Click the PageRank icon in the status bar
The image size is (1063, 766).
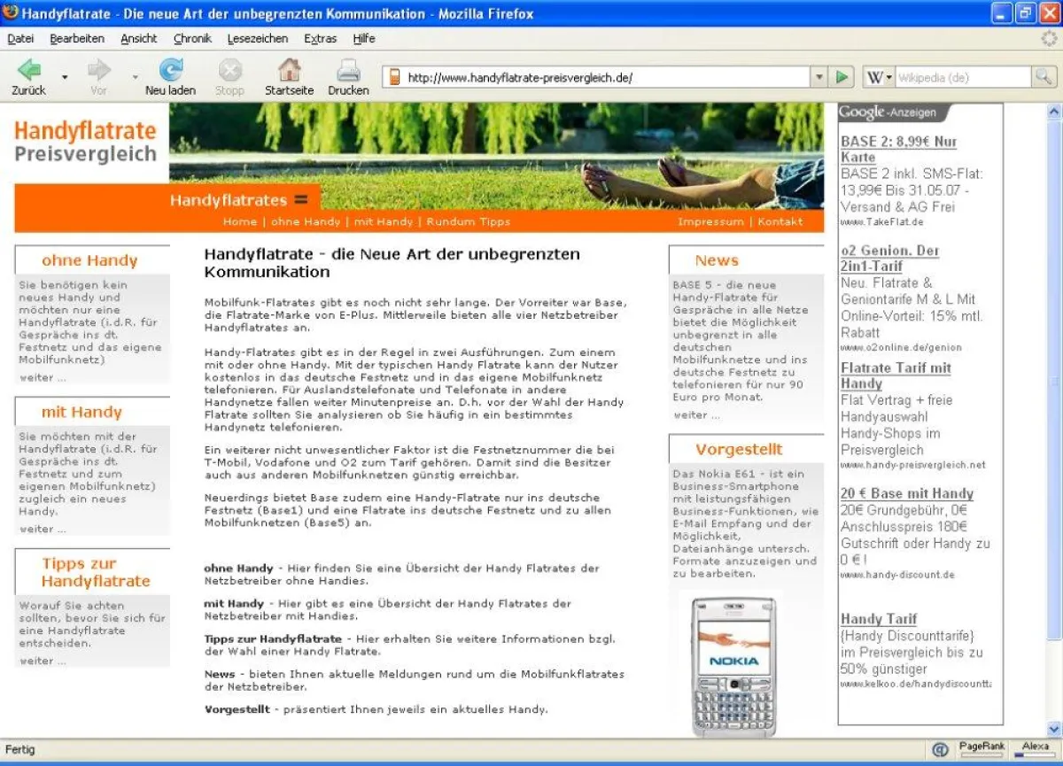click(x=983, y=747)
